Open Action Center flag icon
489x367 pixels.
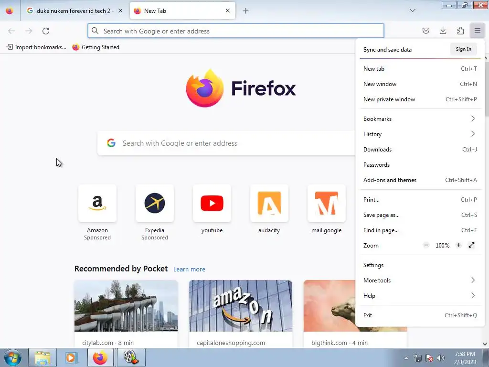pos(429,358)
